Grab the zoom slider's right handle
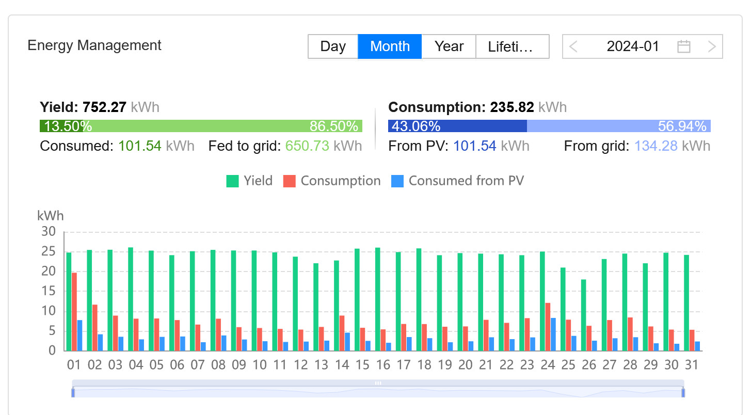Image resolution: width=751 pixels, height=415 pixels. [683, 392]
